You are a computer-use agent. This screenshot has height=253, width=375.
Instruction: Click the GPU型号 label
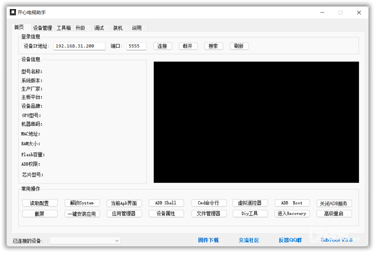(31, 115)
